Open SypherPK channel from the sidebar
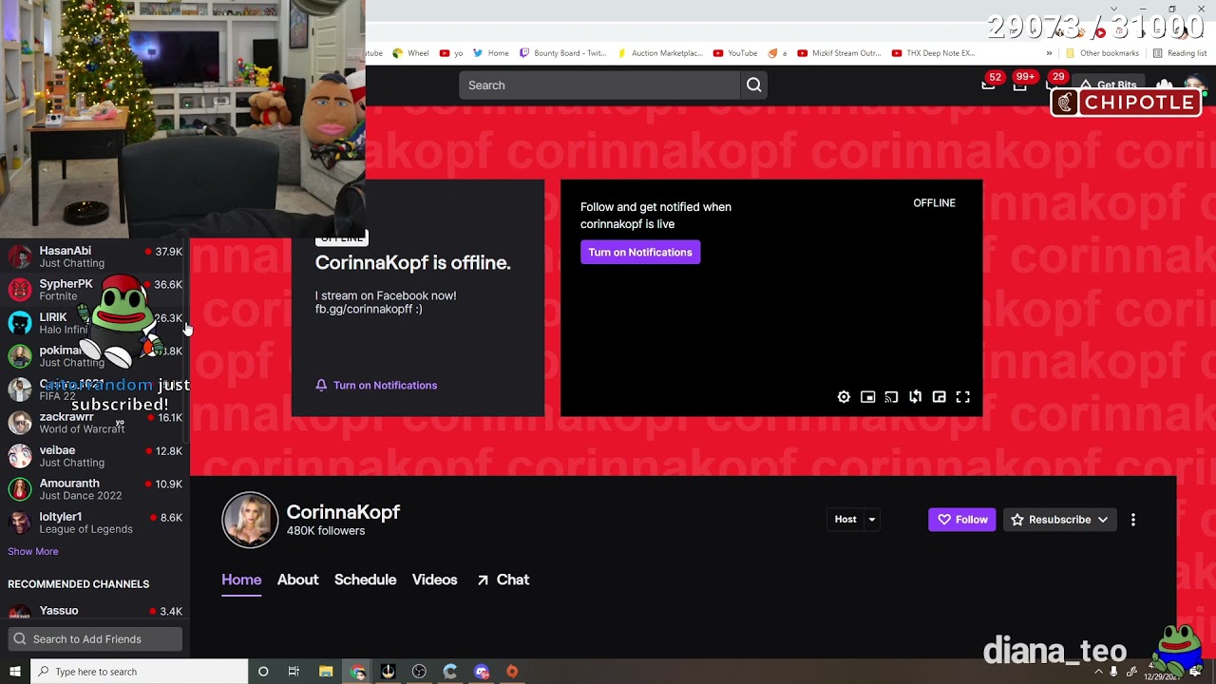The image size is (1216, 684). click(x=95, y=290)
